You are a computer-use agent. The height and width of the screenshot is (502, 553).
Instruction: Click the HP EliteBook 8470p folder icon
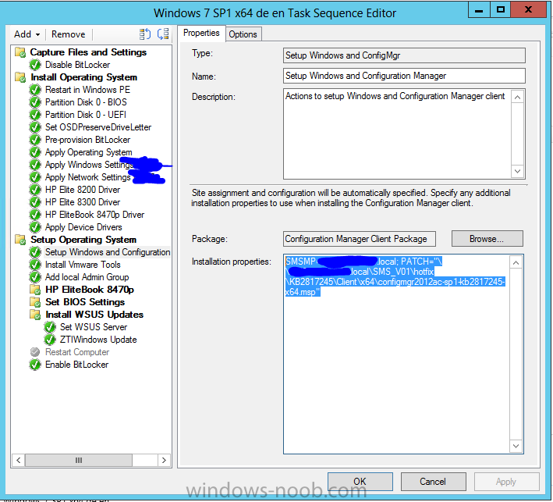click(x=35, y=290)
